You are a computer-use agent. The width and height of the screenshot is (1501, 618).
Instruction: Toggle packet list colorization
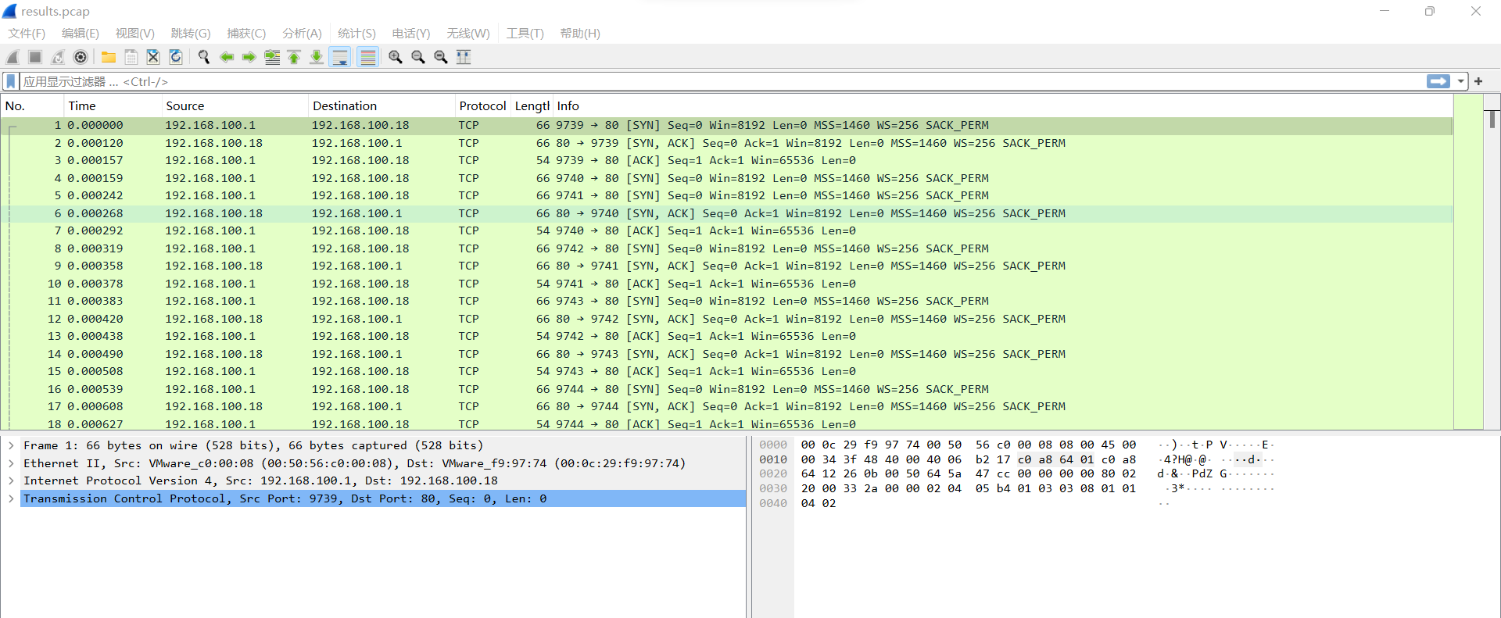click(368, 57)
